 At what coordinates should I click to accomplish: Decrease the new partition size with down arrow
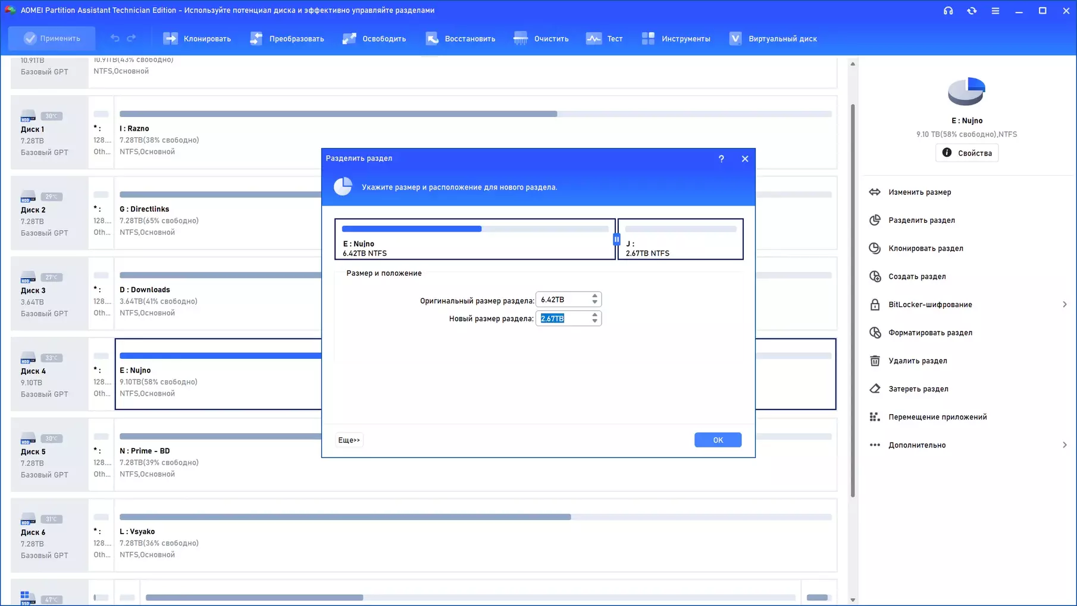point(595,322)
